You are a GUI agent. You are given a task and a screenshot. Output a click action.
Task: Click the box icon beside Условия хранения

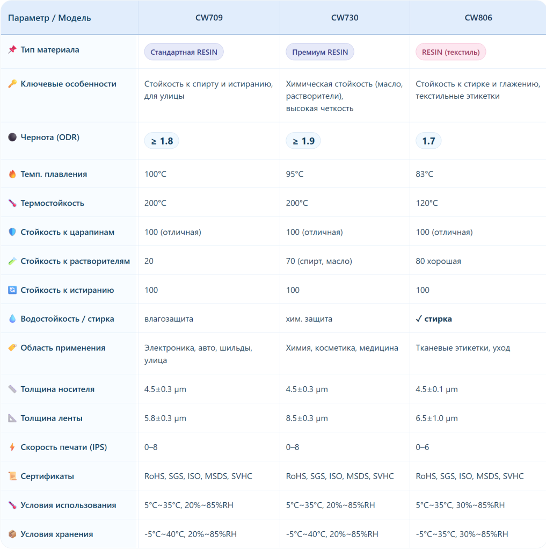point(12,534)
